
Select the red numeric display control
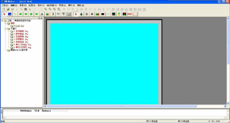click(103, 14)
